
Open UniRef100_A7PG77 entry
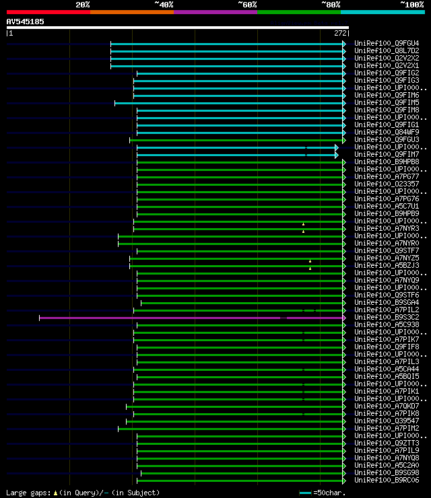point(387,176)
